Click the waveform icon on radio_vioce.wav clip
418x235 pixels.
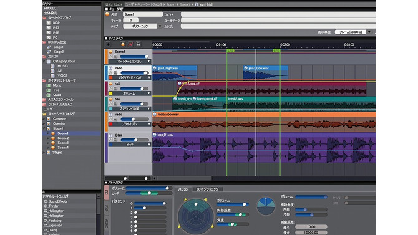[x=155, y=114]
